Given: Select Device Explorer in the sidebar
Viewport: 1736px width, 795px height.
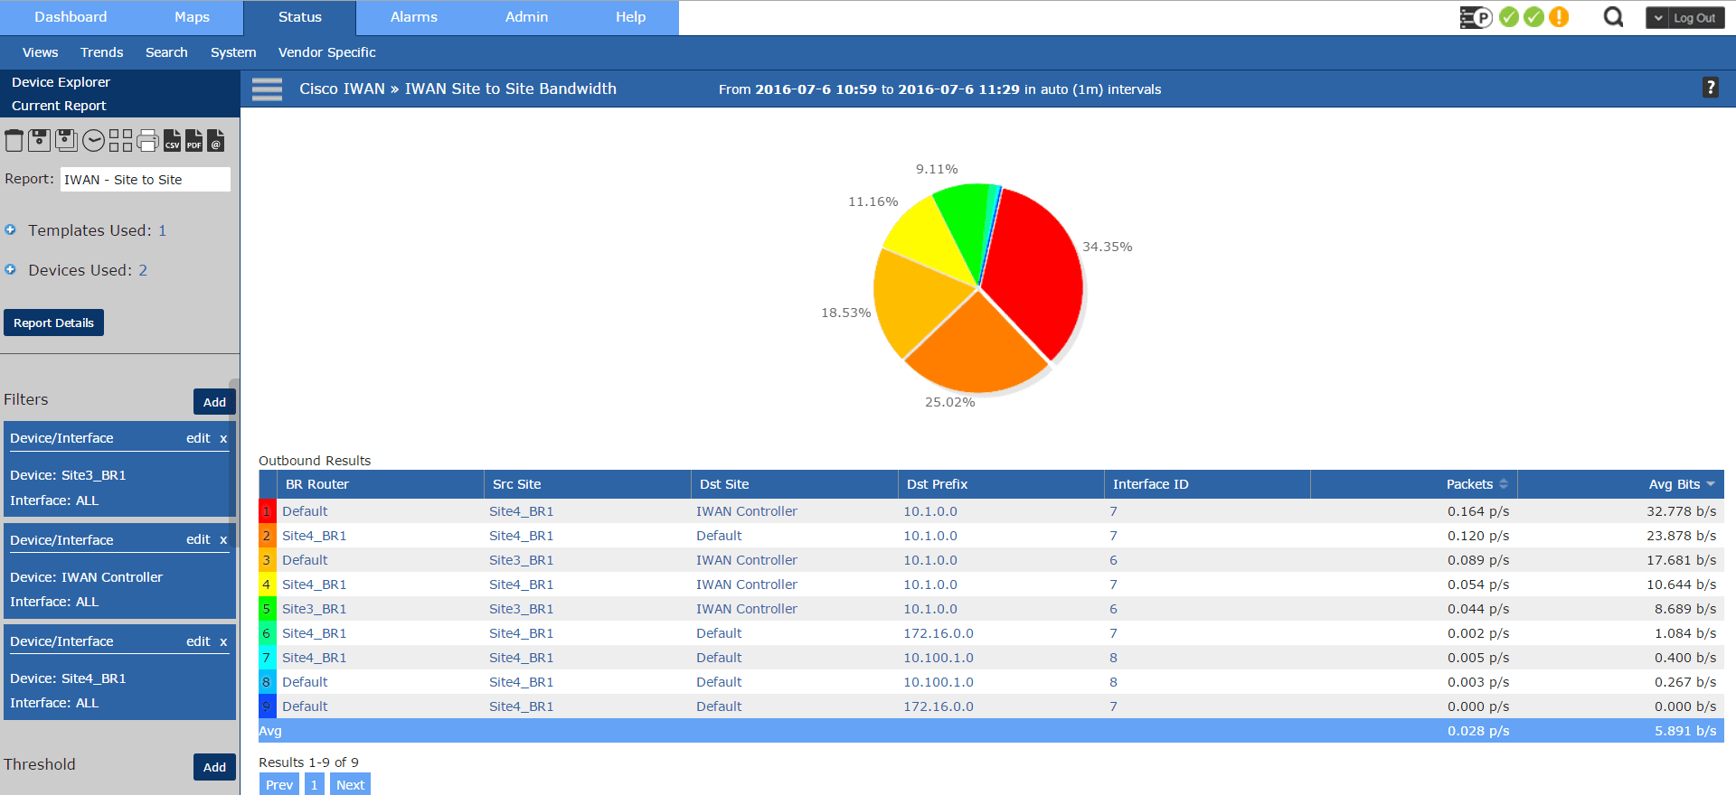Looking at the screenshot, I should pos(61,82).
